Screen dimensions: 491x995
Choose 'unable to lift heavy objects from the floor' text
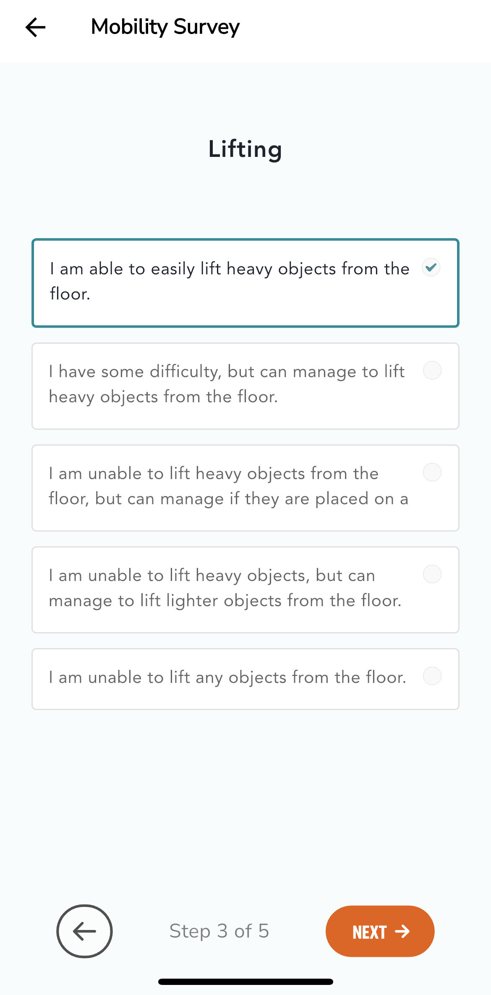(x=214, y=474)
